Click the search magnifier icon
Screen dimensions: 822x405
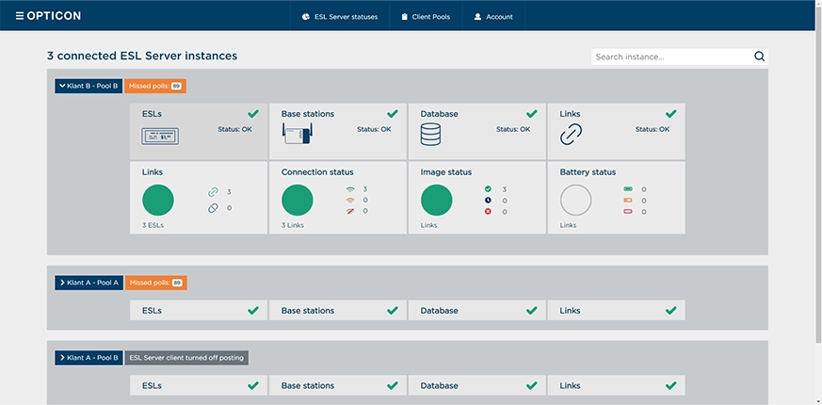(x=759, y=57)
